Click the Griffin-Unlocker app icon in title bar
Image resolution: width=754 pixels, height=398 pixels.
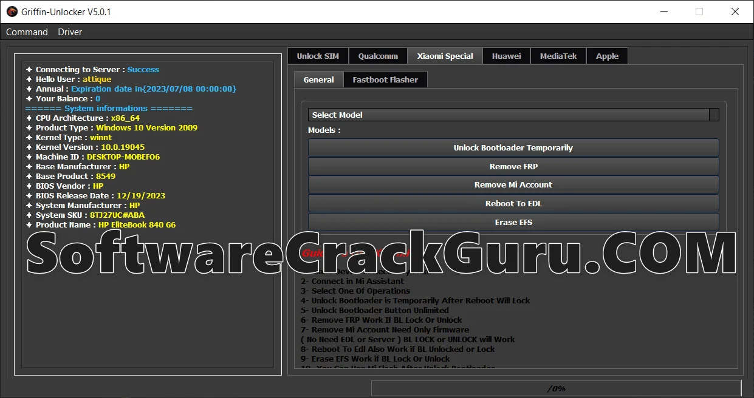click(12, 12)
